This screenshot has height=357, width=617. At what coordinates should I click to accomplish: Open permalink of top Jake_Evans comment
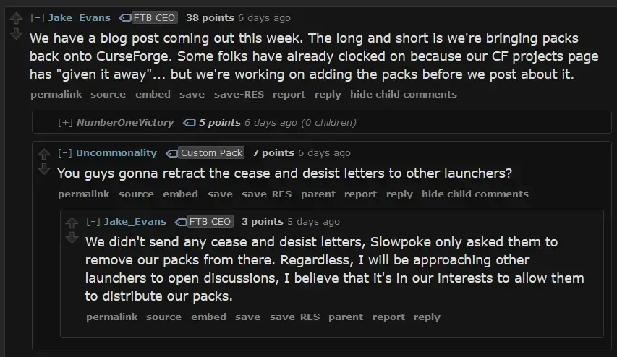tap(56, 95)
